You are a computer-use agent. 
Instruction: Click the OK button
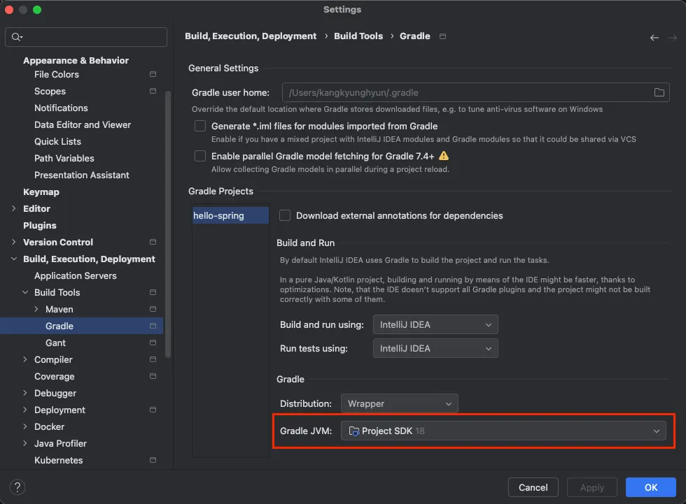[650, 487]
